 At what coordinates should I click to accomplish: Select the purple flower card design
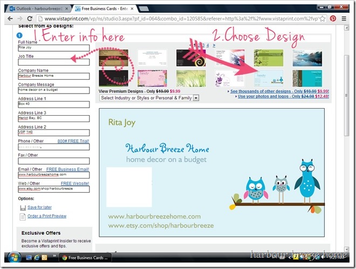(x=230, y=79)
